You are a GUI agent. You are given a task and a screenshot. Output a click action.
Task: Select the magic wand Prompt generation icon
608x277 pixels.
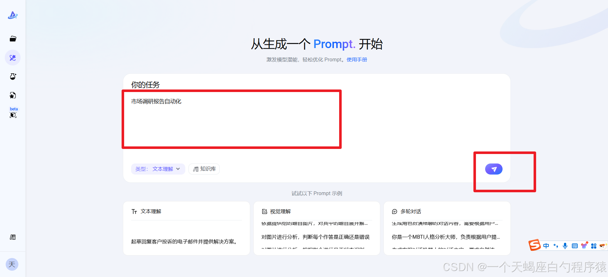[x=13, y=58]
